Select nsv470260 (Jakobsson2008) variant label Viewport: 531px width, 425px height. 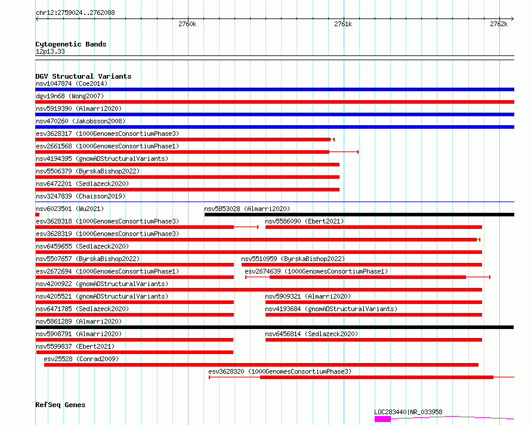[81, 121]
